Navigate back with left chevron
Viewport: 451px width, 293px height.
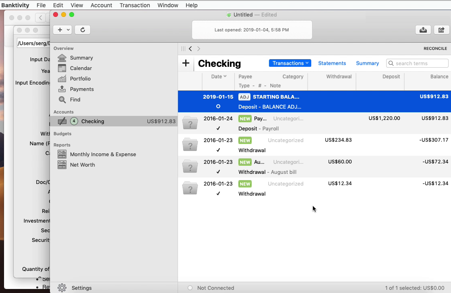click(190, 49)
